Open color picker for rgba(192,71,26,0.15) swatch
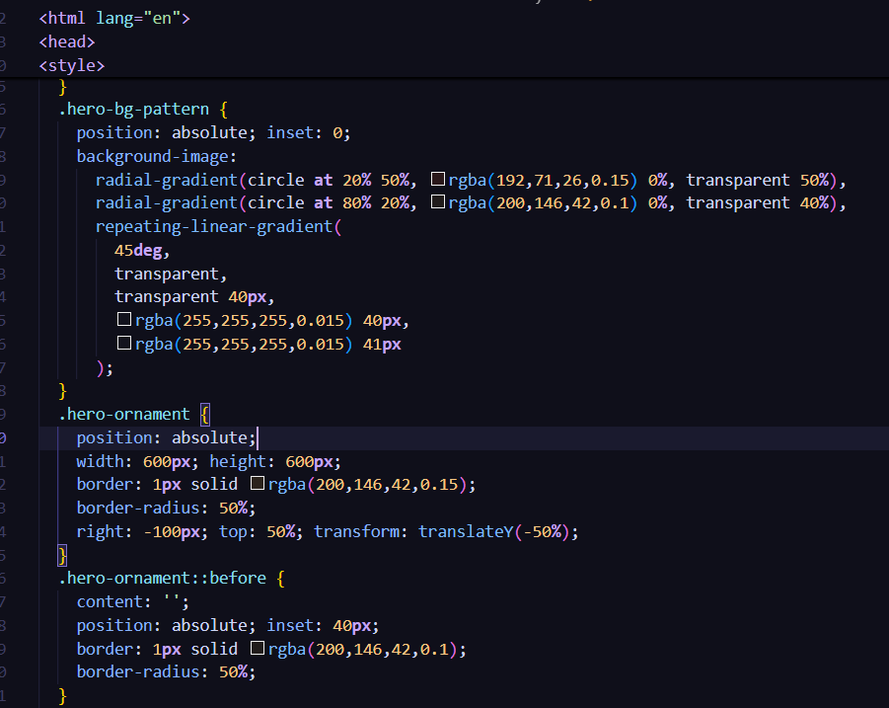 pos(438,180)
